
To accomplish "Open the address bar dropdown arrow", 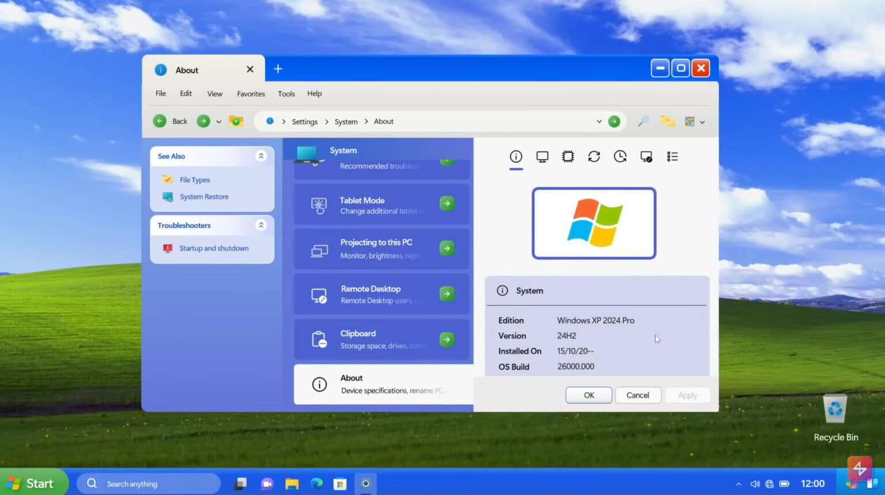I will point(599,121).
